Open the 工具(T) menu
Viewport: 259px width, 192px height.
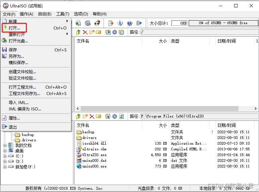click(x=63, y=14)
